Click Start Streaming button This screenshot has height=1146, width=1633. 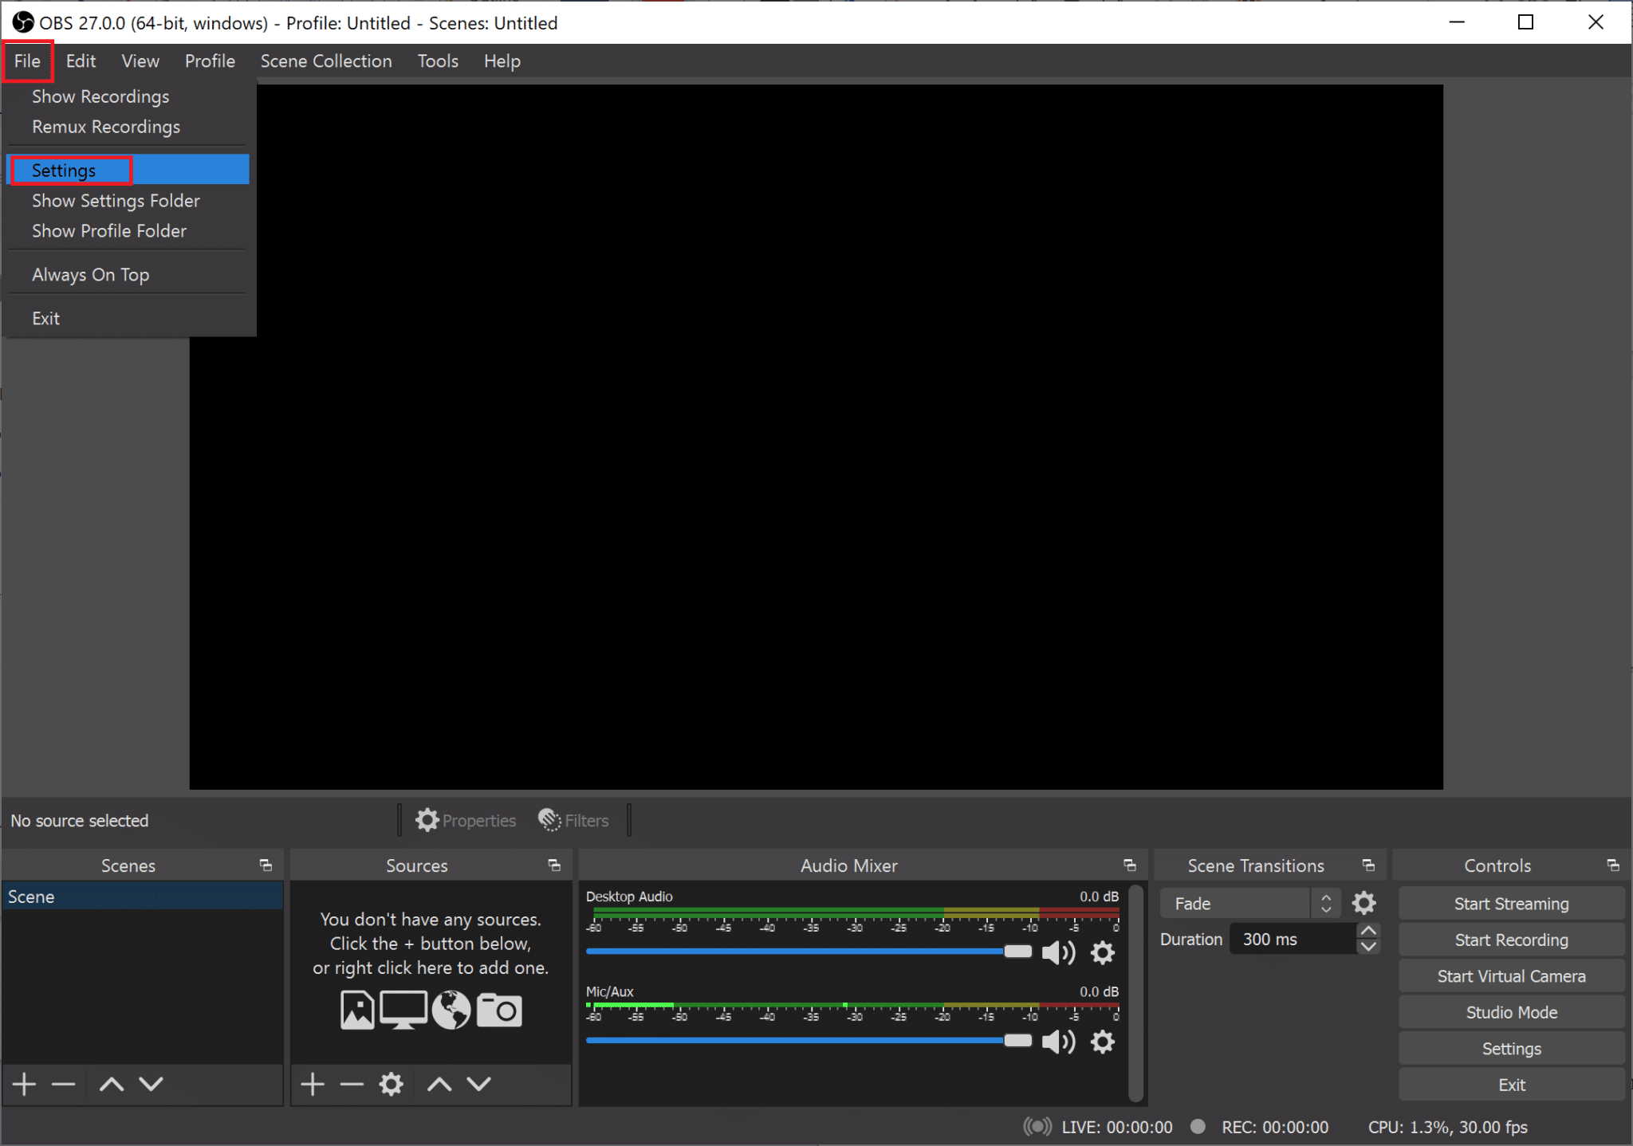coord(1514,903)
